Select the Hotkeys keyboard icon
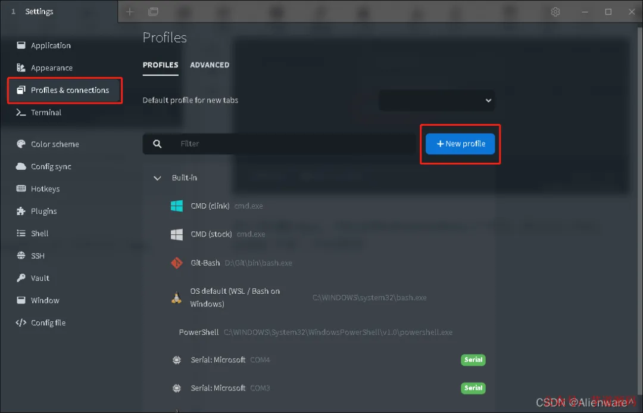 [21, 188]
